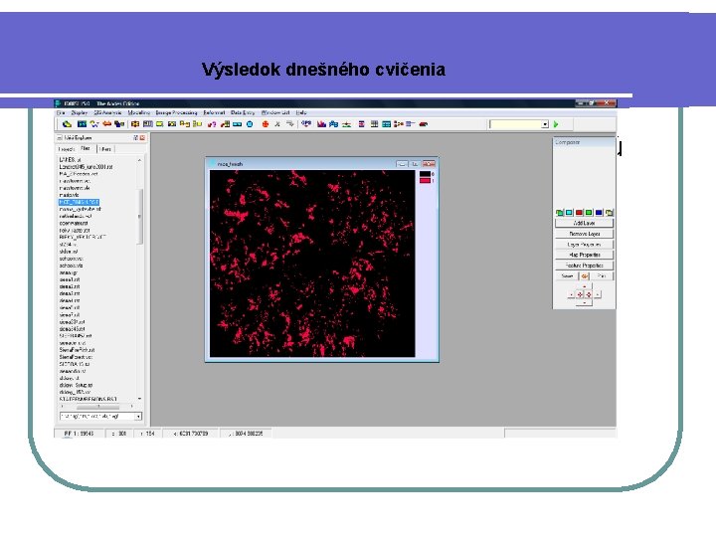716x537 pixels.
Task: Switch to the Filters tab in the explorer
Action: click(x=105, y=149)
